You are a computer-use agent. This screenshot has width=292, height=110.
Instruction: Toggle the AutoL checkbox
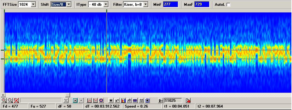(x=228, y=5)
